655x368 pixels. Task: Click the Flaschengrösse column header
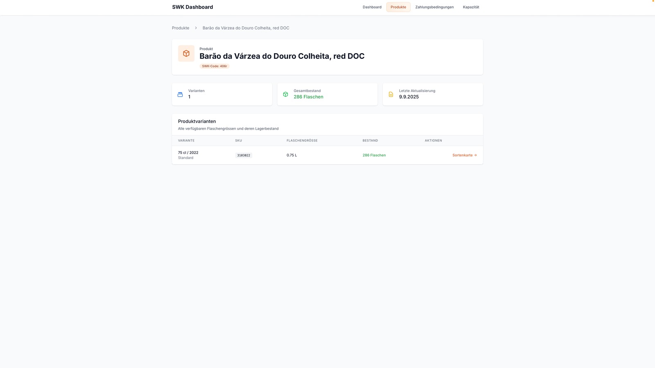[302, 141]
